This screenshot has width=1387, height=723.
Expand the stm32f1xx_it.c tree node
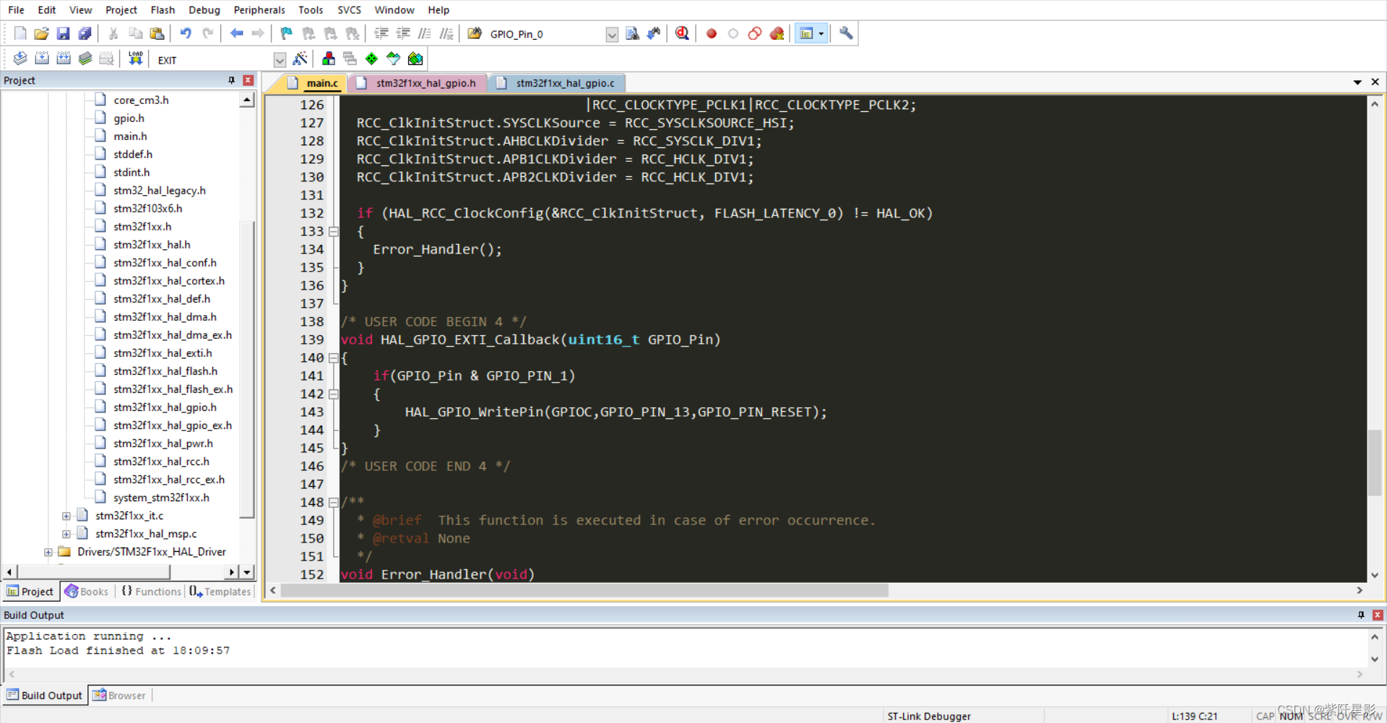66,515
